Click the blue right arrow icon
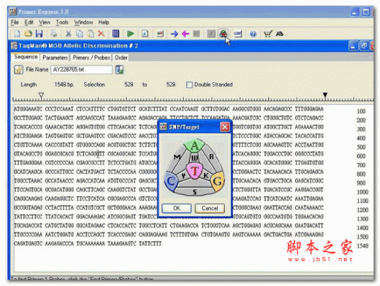Screen dimensions: 380x286 click(174, 34)
